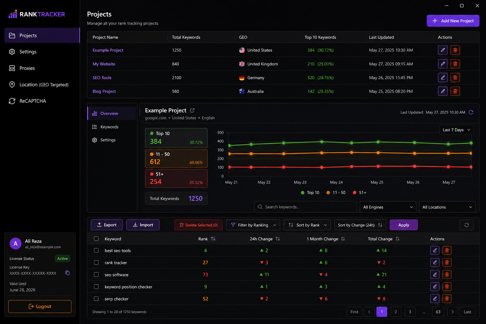Click Delete Selected (0) button
Screen dimensions: 486x324
198,225
